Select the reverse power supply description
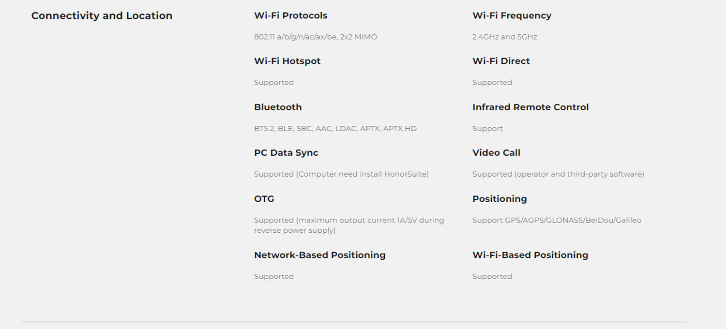The height and width of the screenshot is (329, 726). 349,225
